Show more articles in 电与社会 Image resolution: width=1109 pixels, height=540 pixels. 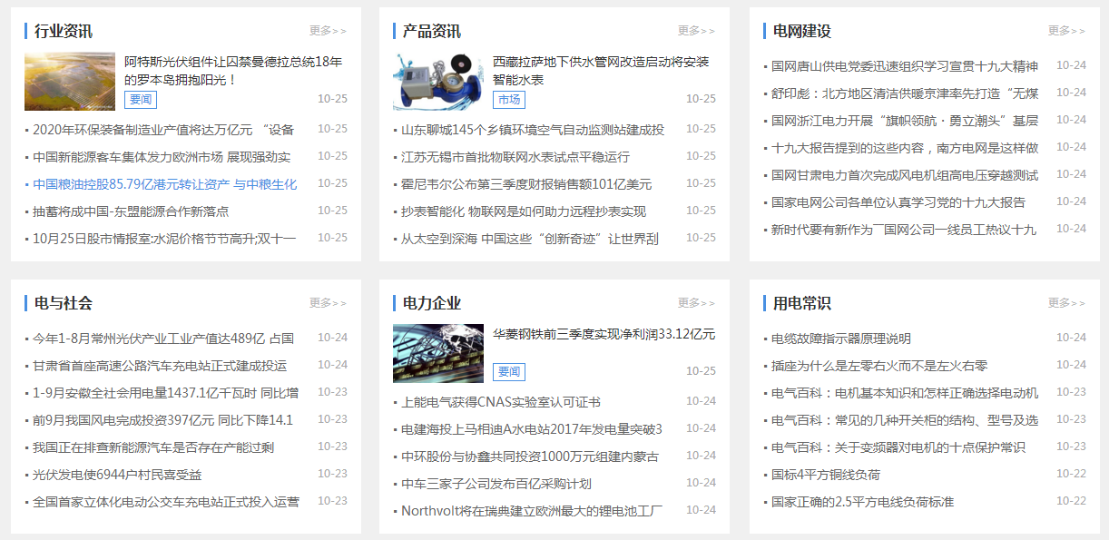click(x=328, y=303)
